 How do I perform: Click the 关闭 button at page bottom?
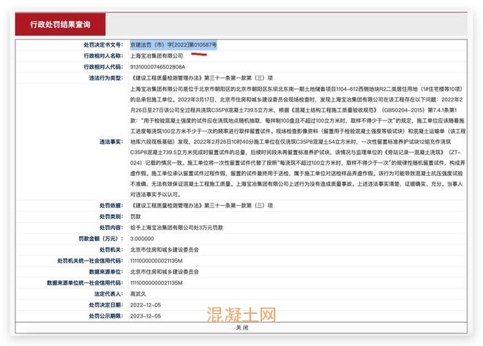241,328
